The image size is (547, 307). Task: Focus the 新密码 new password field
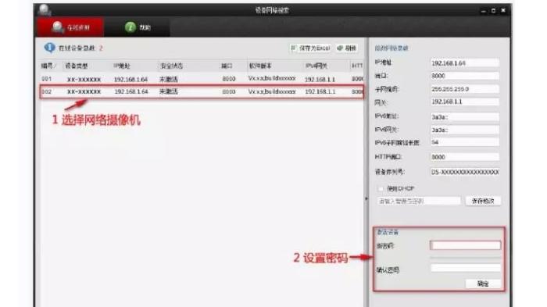pos(466,245)
